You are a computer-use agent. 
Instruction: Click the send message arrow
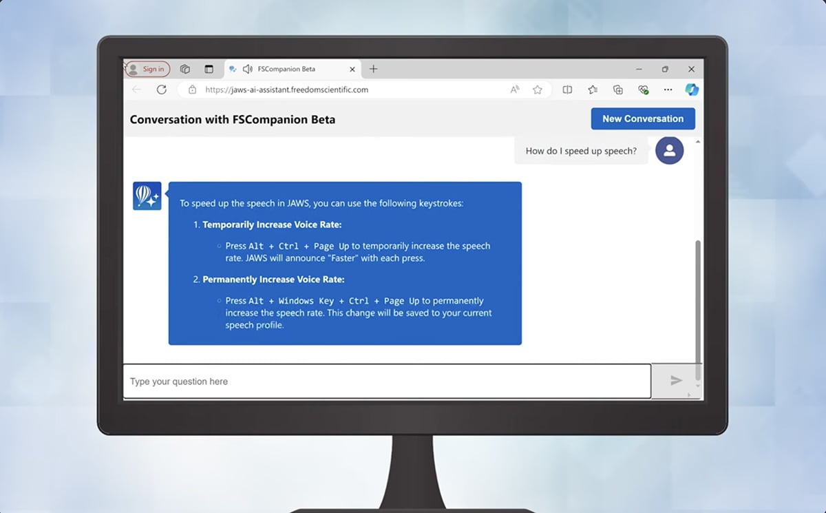pos(676,381)
